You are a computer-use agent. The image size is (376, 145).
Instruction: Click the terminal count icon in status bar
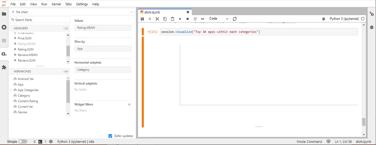click(x=40, y=142)
